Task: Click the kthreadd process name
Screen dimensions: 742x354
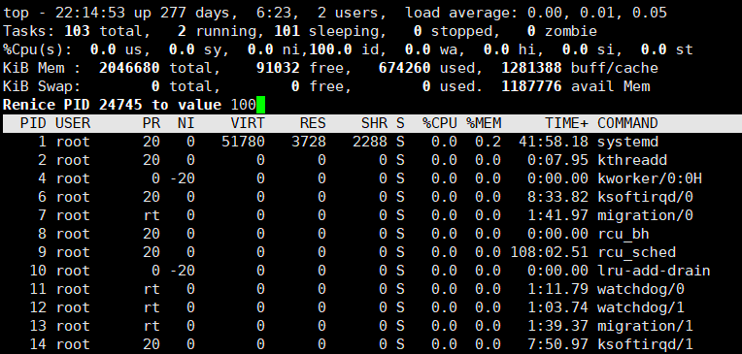Action: click(632, 160)
